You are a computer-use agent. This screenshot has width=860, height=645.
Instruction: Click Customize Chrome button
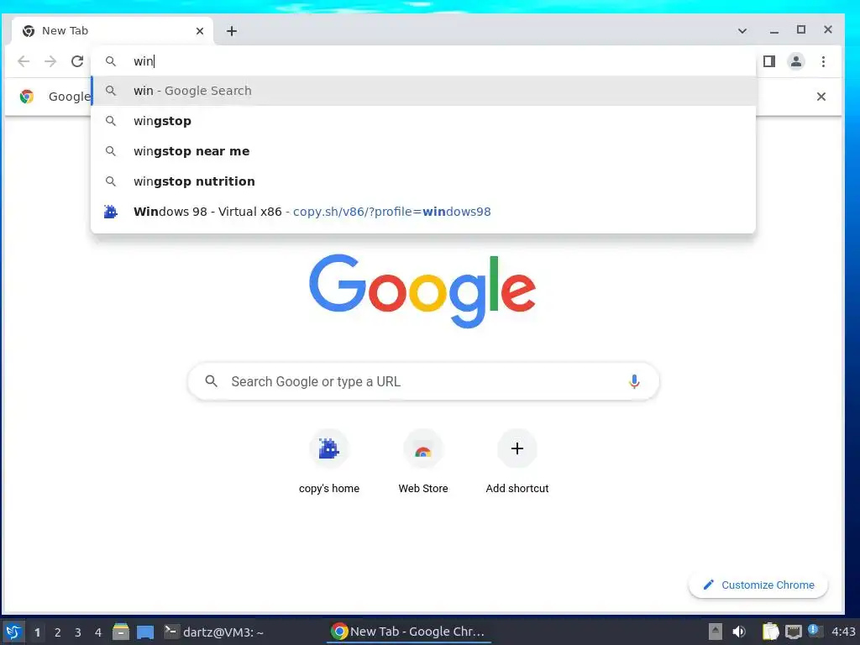point(758,585)
